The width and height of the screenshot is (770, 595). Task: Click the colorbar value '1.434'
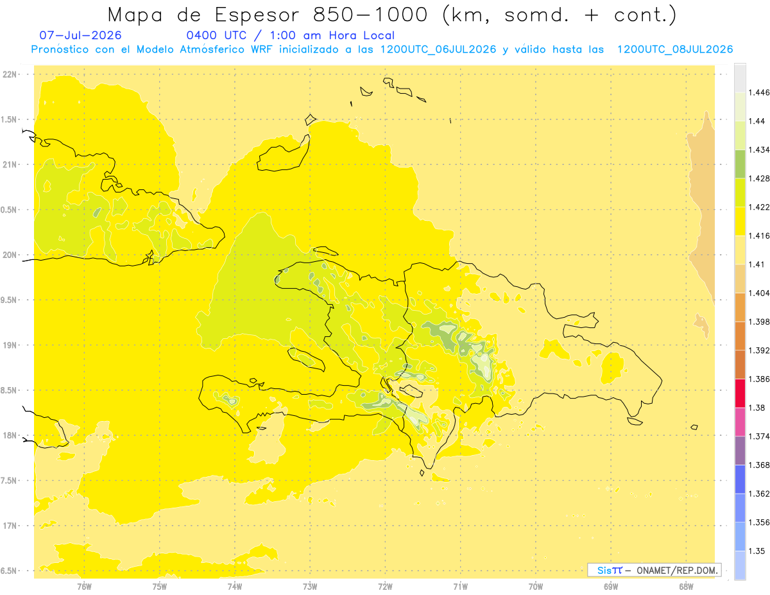click(759, 150)
